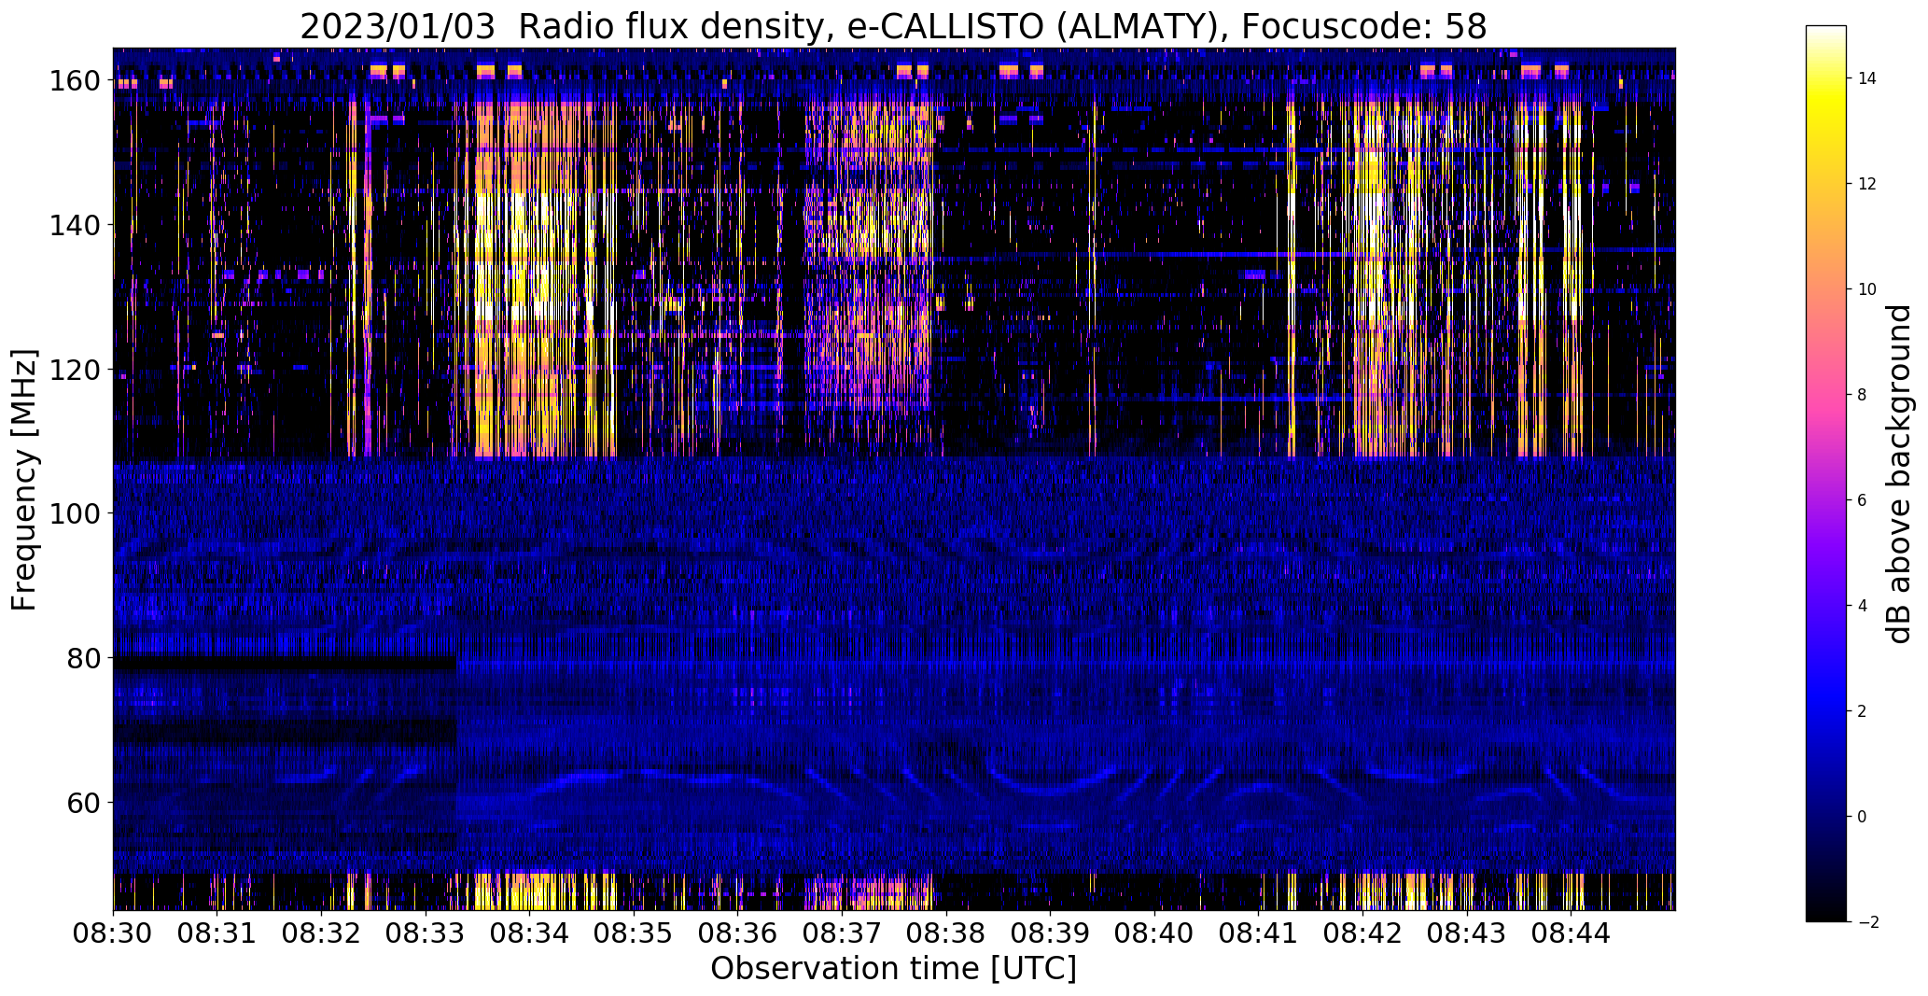
Task: Click the colorbar tick value 8
Action: [1863, 395]
